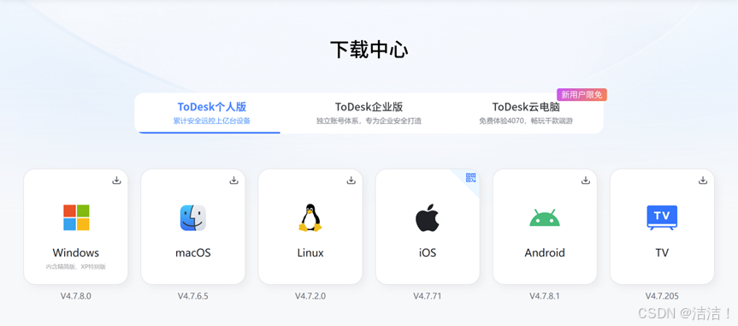Select the Android label text
738x326 pixels.
(x=545, y=253)
